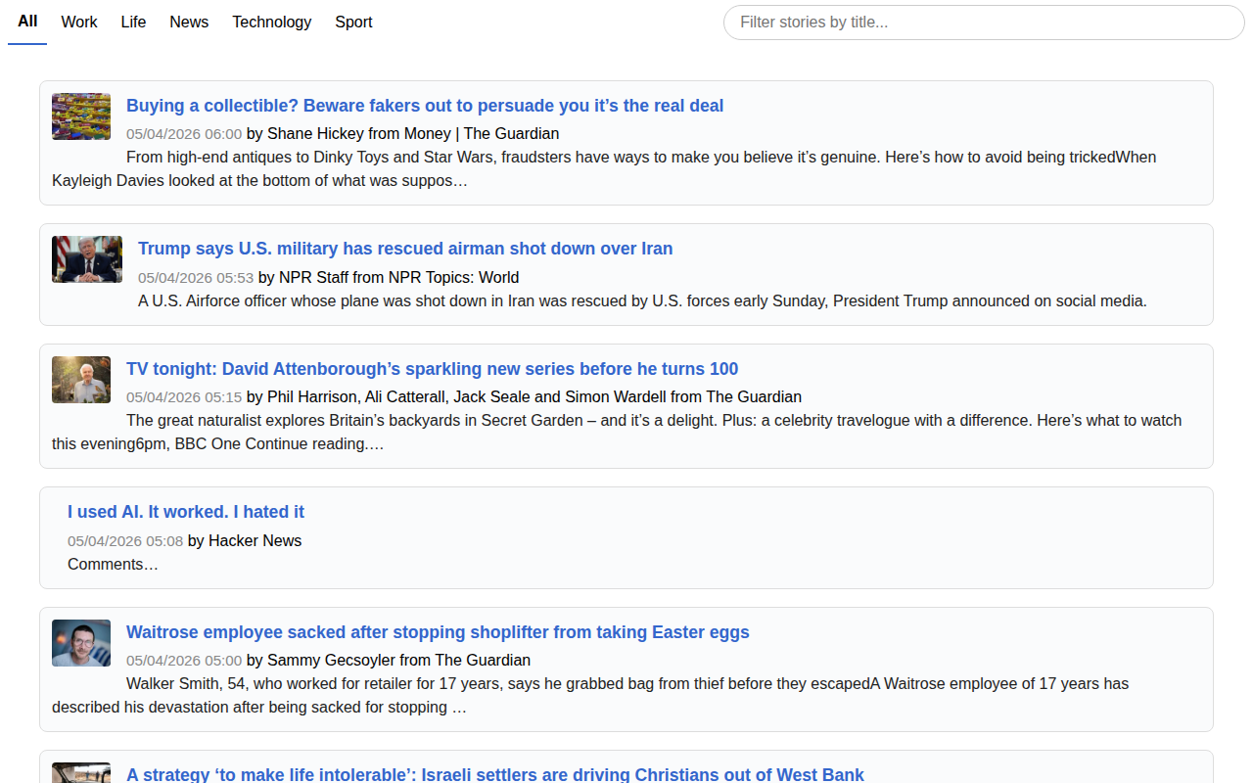Click the Comments text under Hacker News story

112,564
